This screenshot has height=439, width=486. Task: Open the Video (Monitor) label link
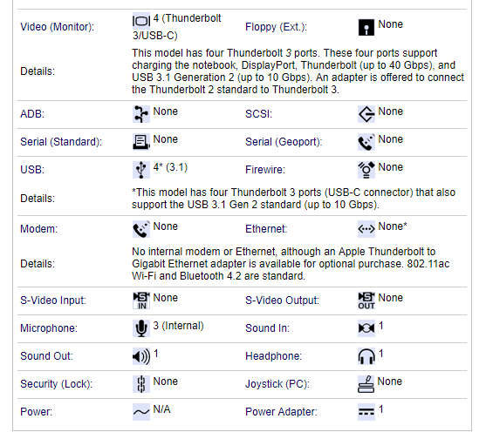click(x=57, y=27)
